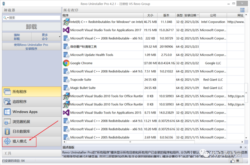Click the 46.75 MB size cell
Image resolution: width=250 pixels, height=165 pixels.
tap(150, 22)
